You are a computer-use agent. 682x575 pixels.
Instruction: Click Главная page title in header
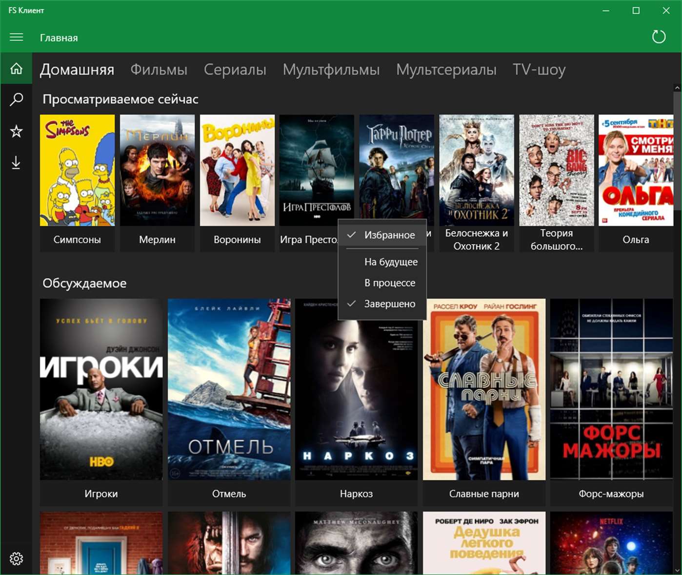click(x=59, y=38)
